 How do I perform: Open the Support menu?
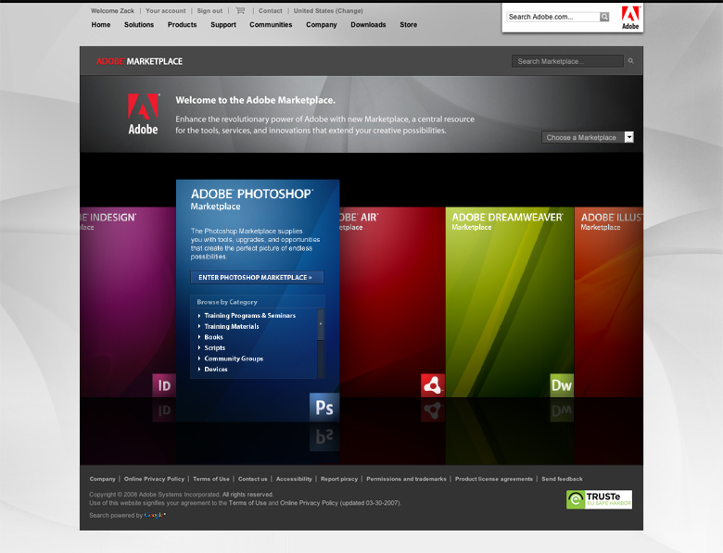223,25
